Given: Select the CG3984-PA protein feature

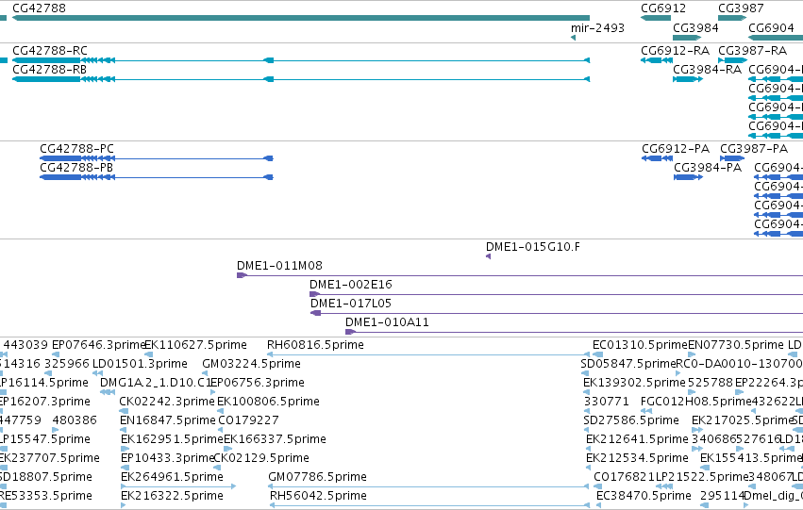Looking at the screenshot, I should pos(688,177).
